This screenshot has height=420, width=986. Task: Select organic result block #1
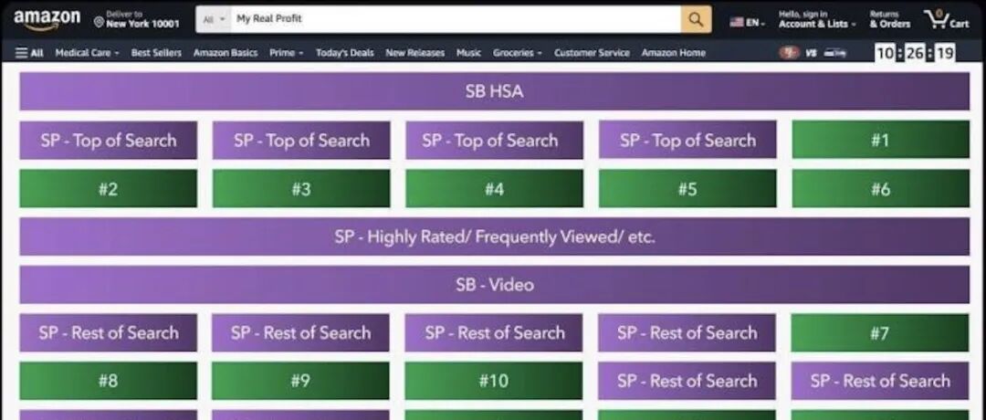pyautogui.click(x=880, y=140)
